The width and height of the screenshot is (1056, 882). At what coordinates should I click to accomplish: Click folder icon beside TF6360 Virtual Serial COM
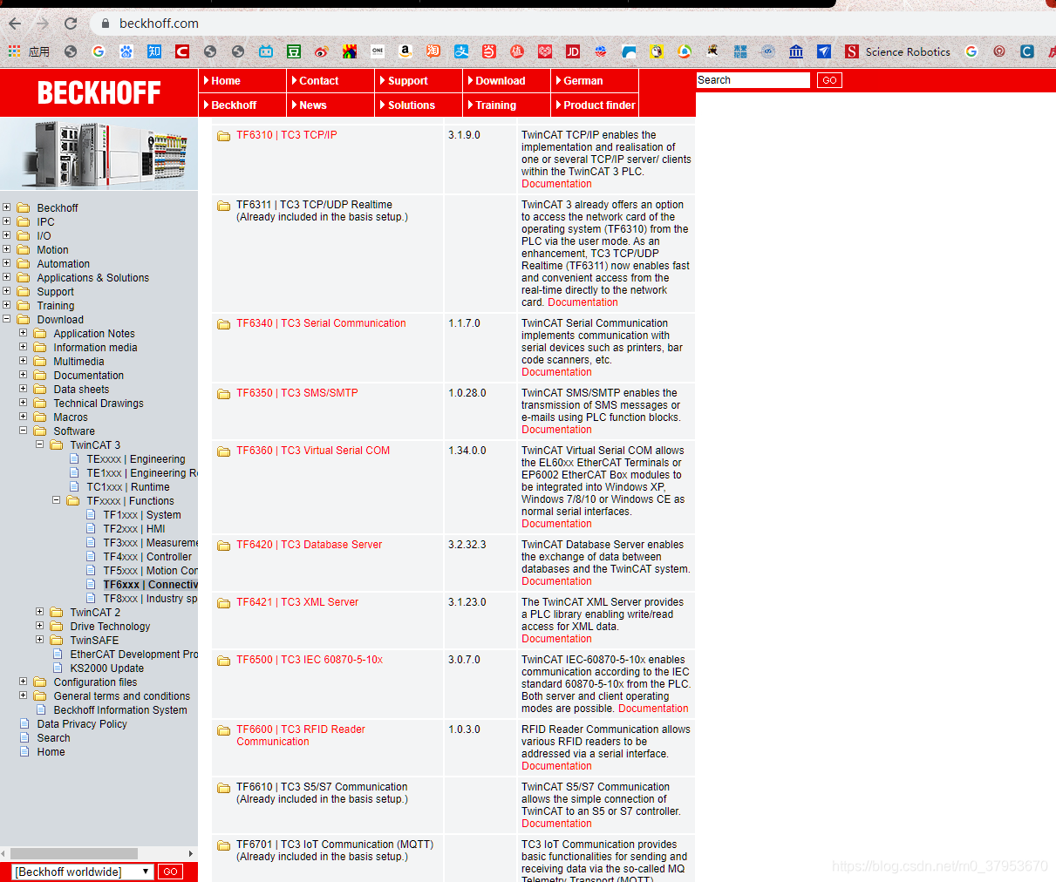[224, 451]
